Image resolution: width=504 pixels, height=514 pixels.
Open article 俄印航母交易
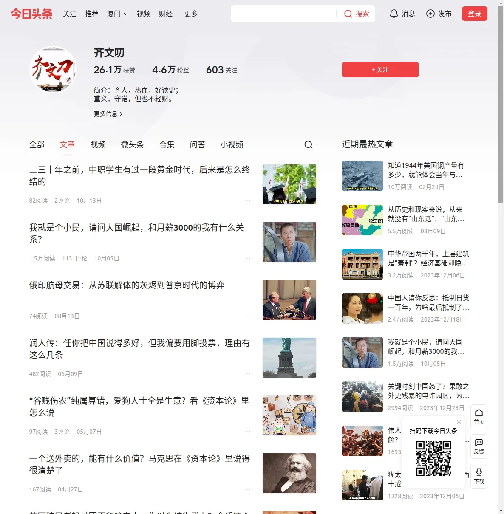[127, 285]
